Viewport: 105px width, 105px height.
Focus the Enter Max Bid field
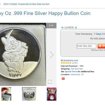pos(86,46)
